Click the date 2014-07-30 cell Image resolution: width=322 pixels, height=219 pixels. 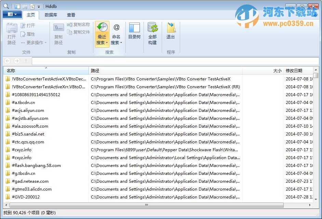click(x=299, y=134)
